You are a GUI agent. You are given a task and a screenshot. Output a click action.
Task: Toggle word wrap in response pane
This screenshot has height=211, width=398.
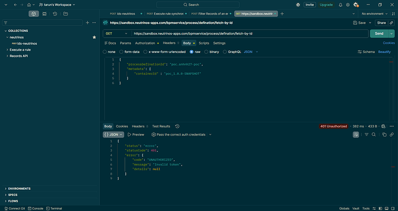pyautogui.click(x=356, y=134)
